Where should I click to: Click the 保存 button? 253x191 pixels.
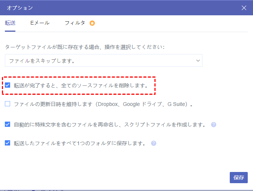[x=239, y=178]
